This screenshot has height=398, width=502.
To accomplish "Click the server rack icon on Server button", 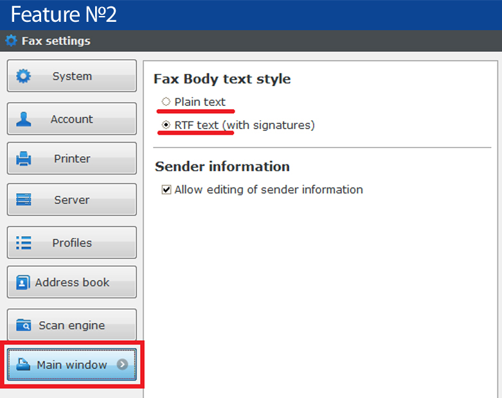I will point(23,200).
